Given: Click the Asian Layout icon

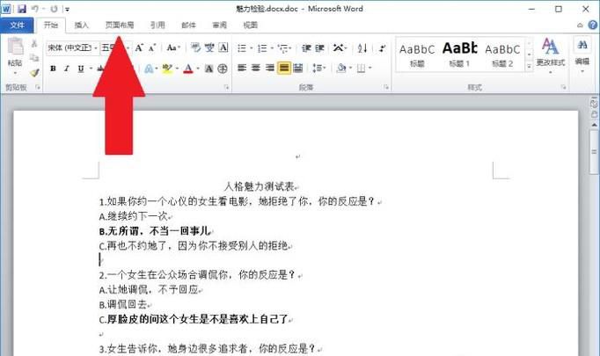Looking at the screenshot, I should coord(338,48).
